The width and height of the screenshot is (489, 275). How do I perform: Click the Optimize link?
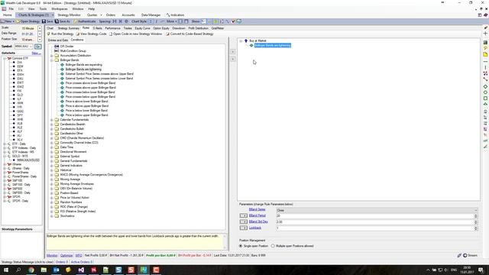[x=66, y=255]
